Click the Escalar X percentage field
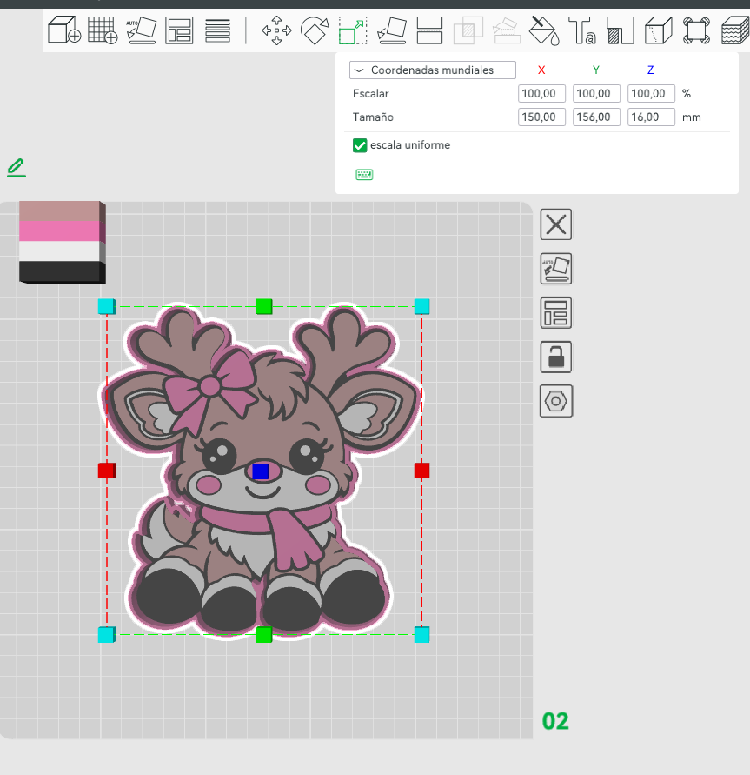This screenshot has width=750, height=775. point(541,93)
